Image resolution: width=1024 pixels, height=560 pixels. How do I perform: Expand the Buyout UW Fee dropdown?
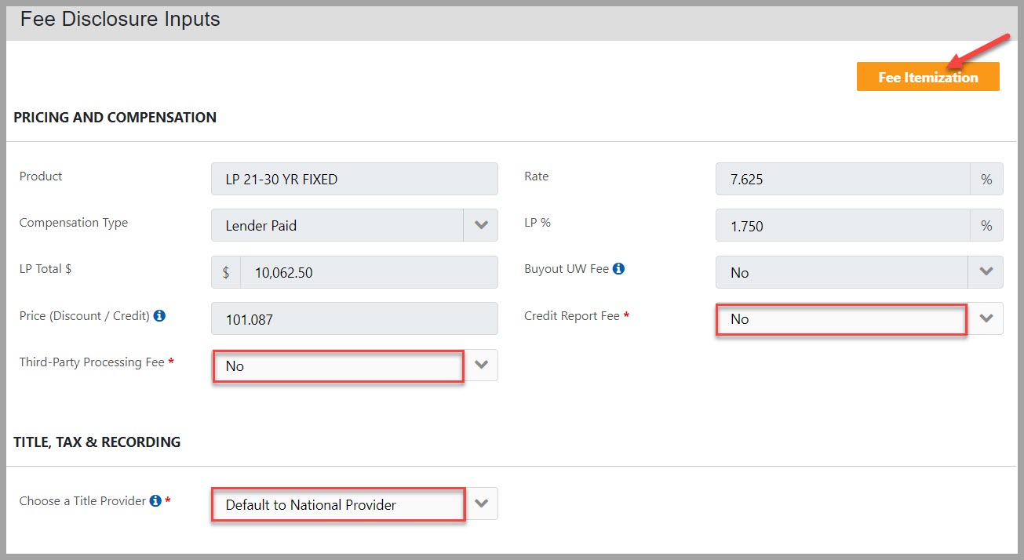pyautogui.click(x=987, y=271)
